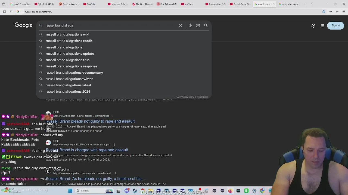Click the browser address bar text
Viewport: 348px width, 195px height.
pyautogui.click(x=38, y=12)
